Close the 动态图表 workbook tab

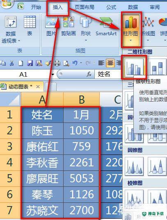pos(38,87)
